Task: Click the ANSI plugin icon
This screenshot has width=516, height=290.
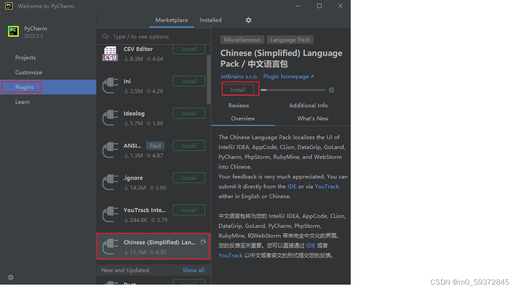Action: 110,150
